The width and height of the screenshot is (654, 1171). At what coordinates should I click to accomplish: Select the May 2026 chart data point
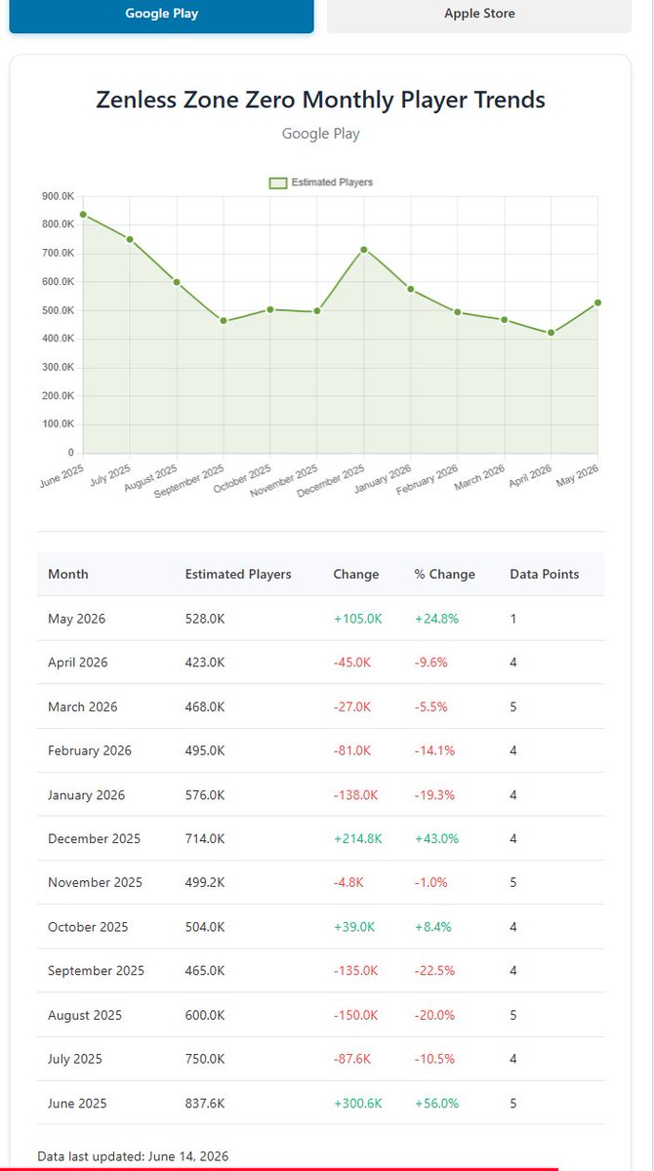[x=597, y=303]
